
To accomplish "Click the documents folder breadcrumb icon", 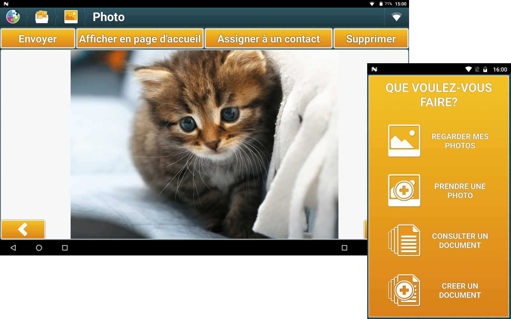I will [42, 17].
